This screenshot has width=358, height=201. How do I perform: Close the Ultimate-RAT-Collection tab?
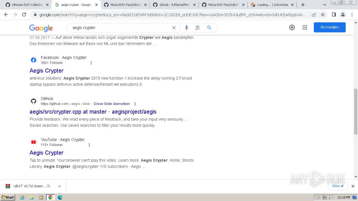pos(47,5)
